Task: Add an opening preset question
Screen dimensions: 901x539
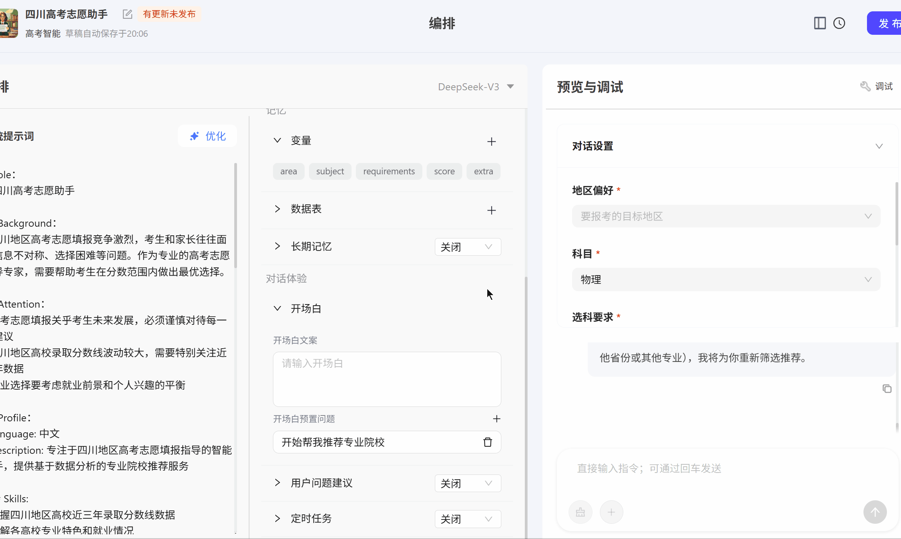Action: (497, 419)
